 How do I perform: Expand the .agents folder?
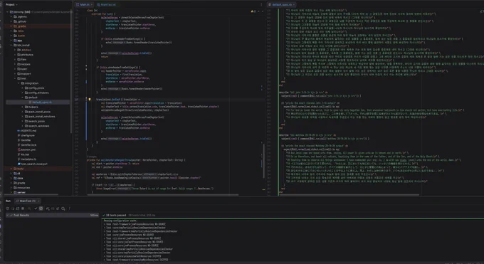click(x=11, y=16)
